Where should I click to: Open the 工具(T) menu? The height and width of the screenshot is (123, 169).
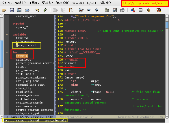(x=34, y=3)
